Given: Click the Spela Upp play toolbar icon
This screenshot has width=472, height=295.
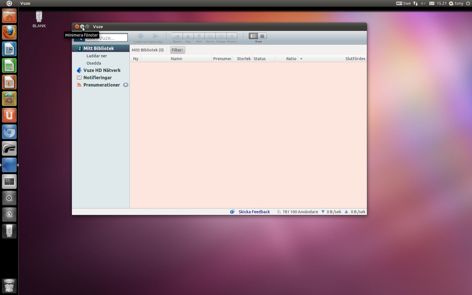Looking at the screenshot, I should pyautogui.click(x=156, y=36).
